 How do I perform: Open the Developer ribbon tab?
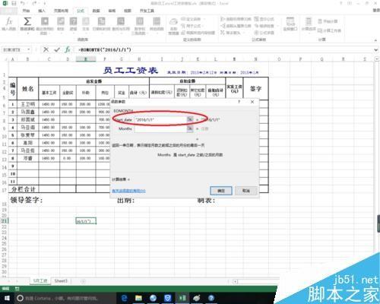pyautogui.click(x=147, y=11)
